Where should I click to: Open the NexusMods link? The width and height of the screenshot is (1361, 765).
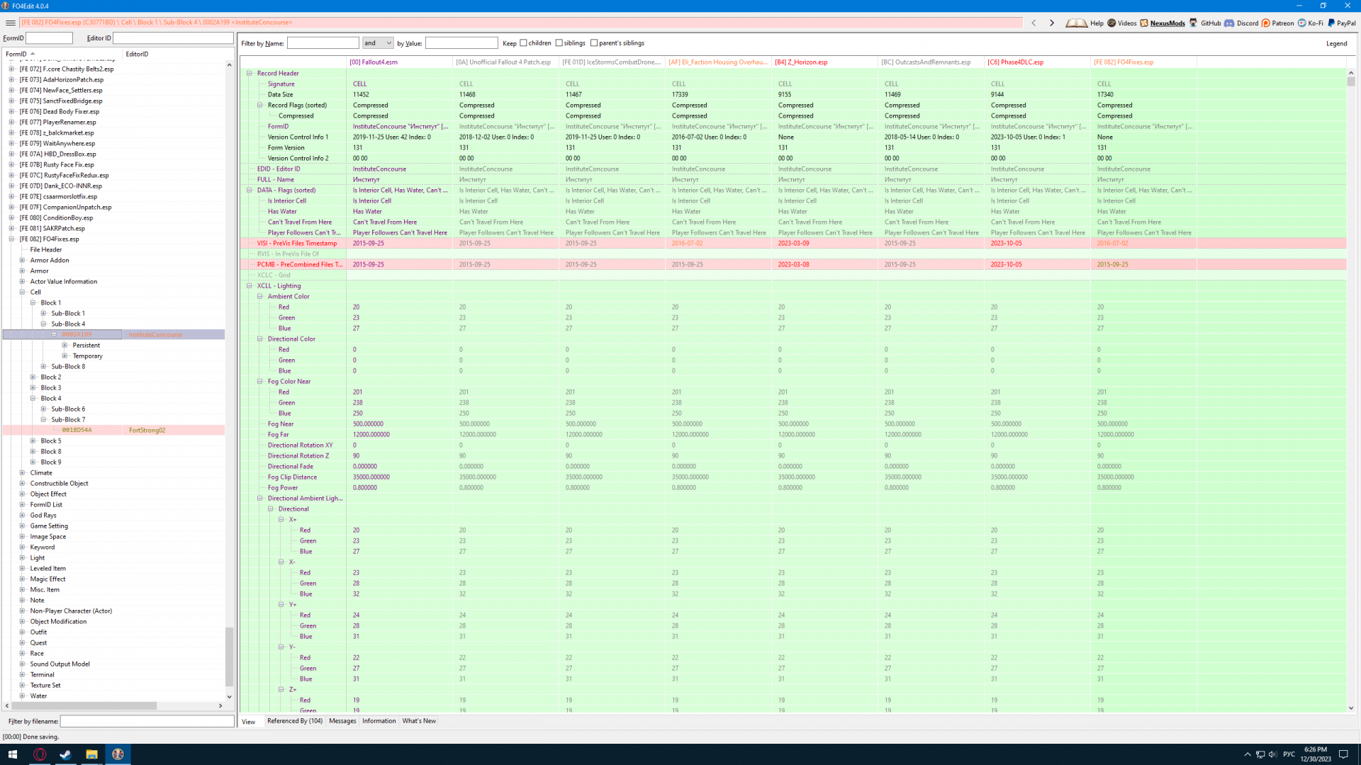point(1167,23)
